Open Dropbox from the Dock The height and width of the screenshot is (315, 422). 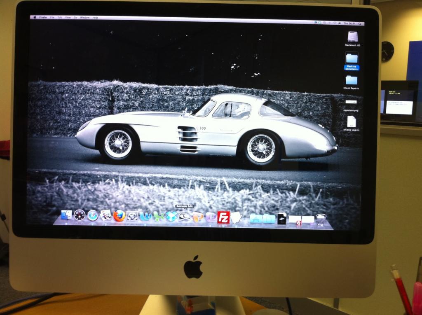tap(171, 216)
